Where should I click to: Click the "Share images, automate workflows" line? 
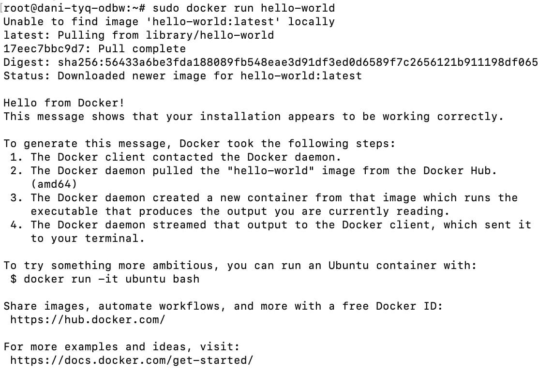[223, 306]
